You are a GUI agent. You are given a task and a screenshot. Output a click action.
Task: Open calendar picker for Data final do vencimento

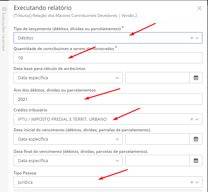pos(196,160)
